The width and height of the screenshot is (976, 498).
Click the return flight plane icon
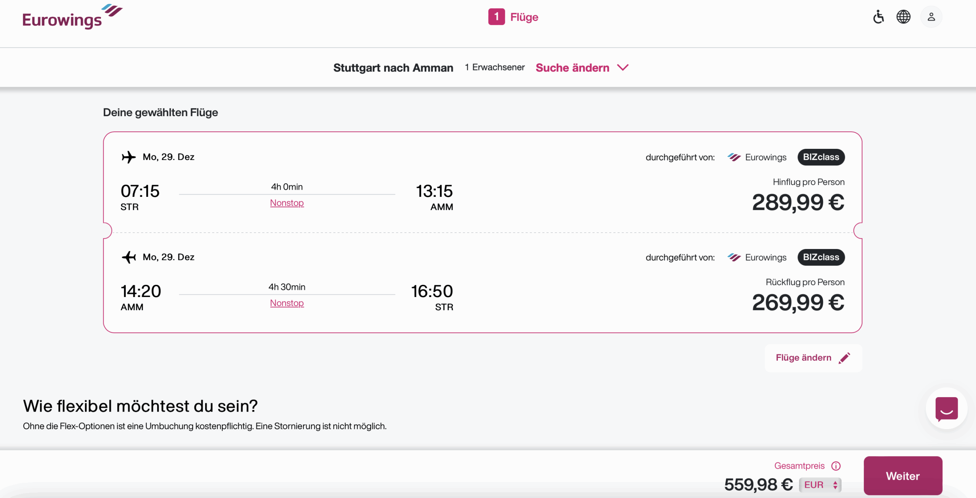pos(128,257)
